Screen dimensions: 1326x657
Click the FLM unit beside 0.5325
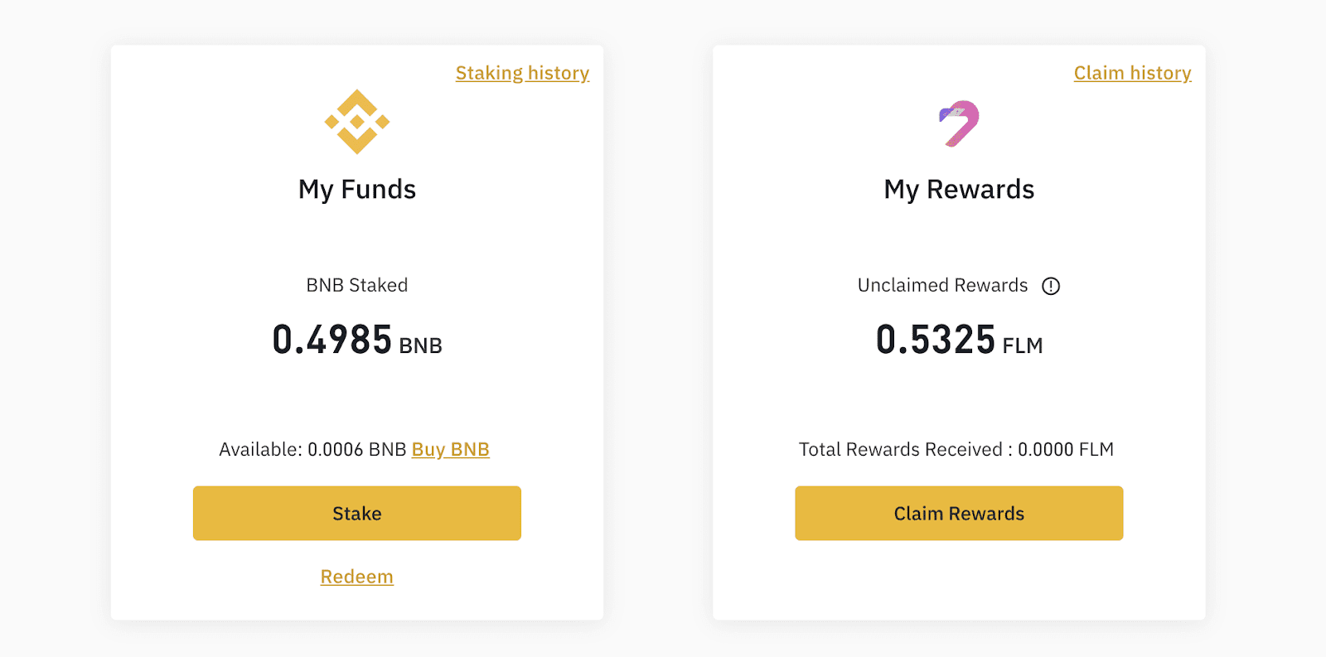(x=1023, y=345)
